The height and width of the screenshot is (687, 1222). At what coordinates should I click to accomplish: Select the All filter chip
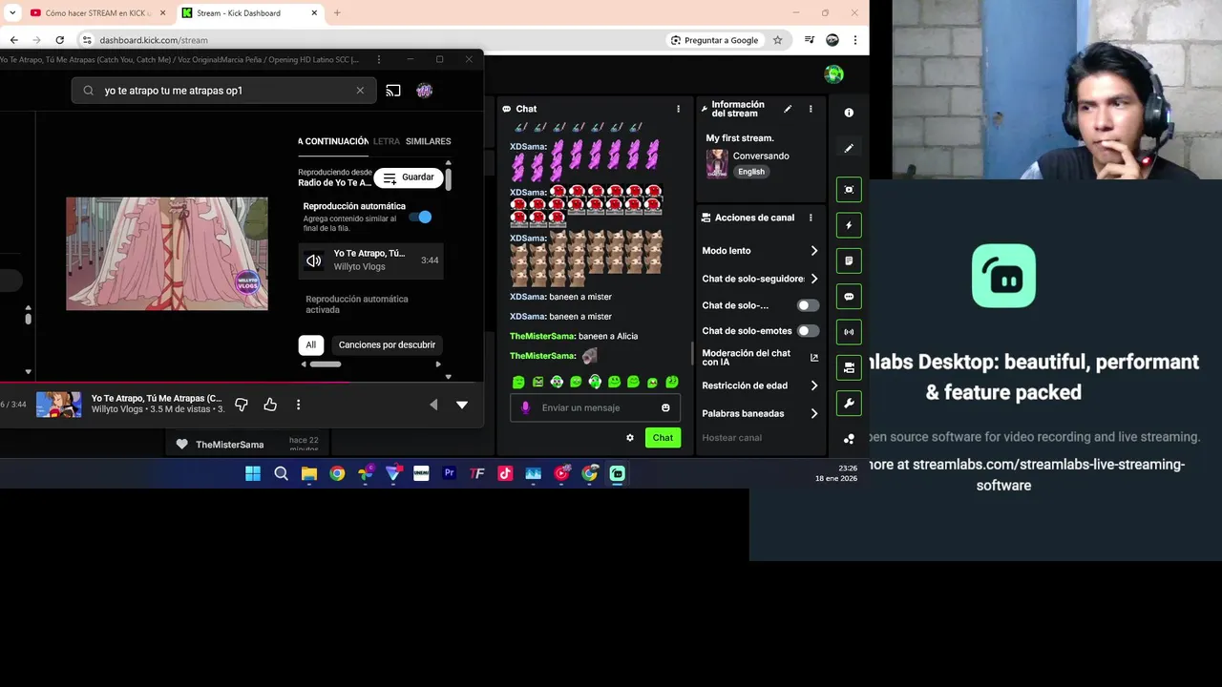click(x=310, y=345)
